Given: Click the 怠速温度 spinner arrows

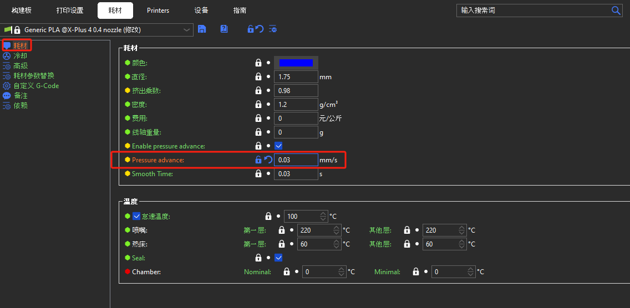Looking at the screenshot, I should [x=323, y=217].
